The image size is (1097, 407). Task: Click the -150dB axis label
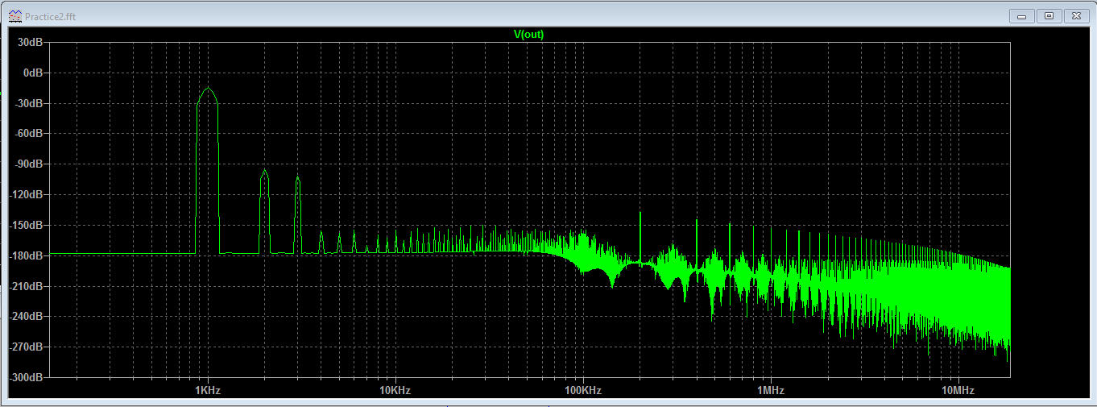(x=25, y=225)
